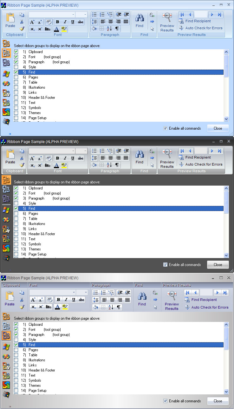Click Auto Check for Errors in the dark window
This screenshot has width=234, height=409.
[201, 164]
